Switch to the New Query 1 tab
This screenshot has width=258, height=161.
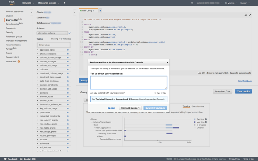click(x=88, y=11)
